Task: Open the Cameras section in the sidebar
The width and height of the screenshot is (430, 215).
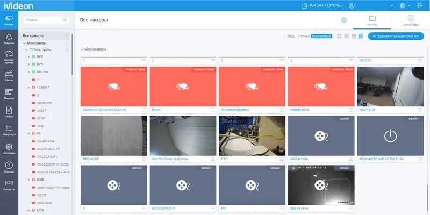Action: [9, 21]
